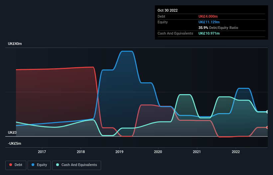Image resolution: width=273 pixels, height=175 pixels.
Task: Click the Equity/Cash endpoint marker on chart
Action: point(267,112)
